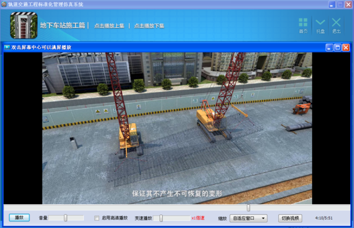
Task: Select 点击播放上集 menu link
Action: tap(109, 26)
